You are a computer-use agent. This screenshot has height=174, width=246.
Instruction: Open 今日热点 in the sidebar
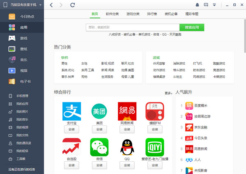coord(22,16)
